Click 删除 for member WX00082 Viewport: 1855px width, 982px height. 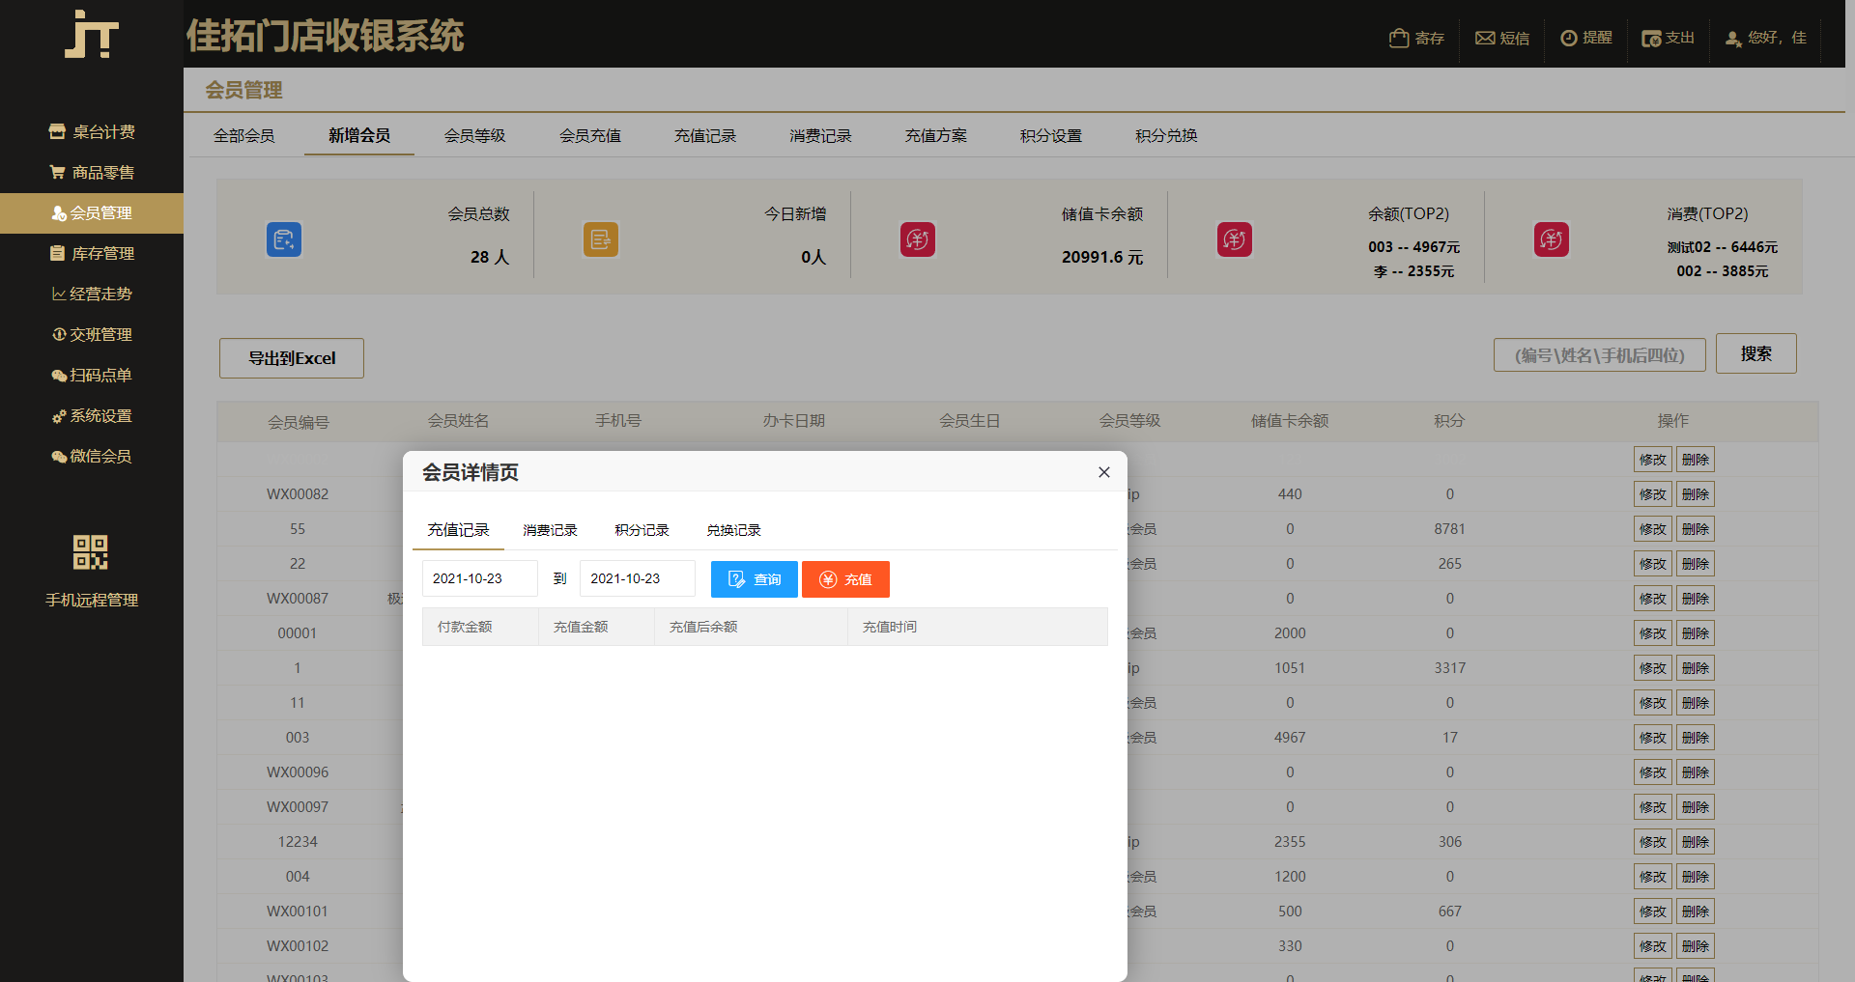pos(1695,494)
